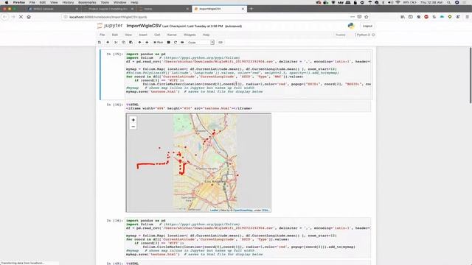
Task: Open the Firefox History menu
Action: pyautogui.click(x=68, y=2)
